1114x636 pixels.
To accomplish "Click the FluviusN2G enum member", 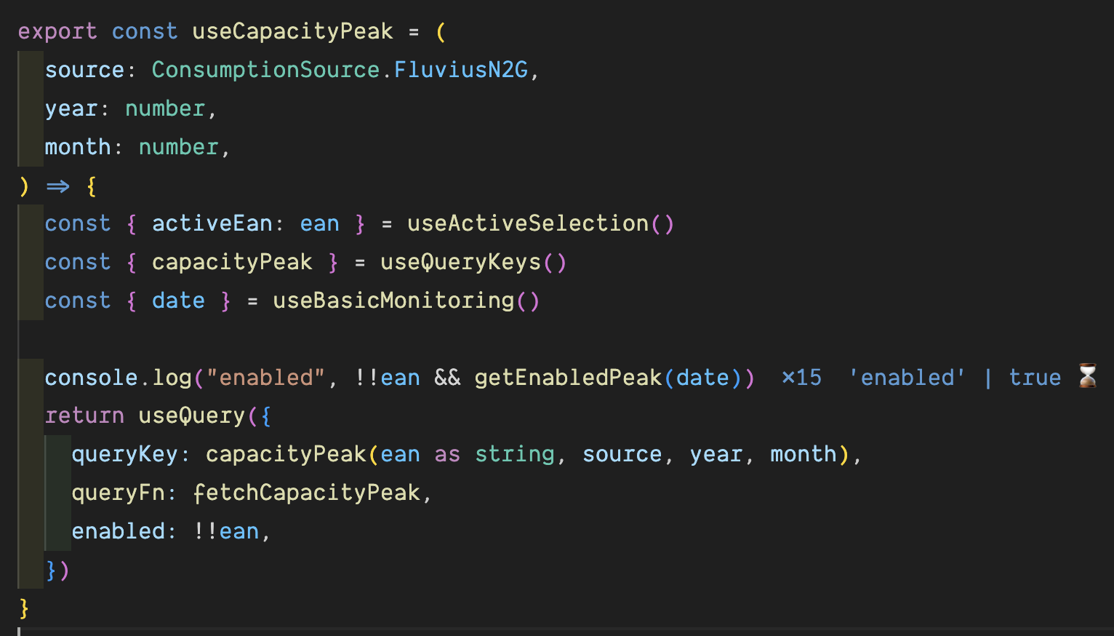I will pos(461,70).
